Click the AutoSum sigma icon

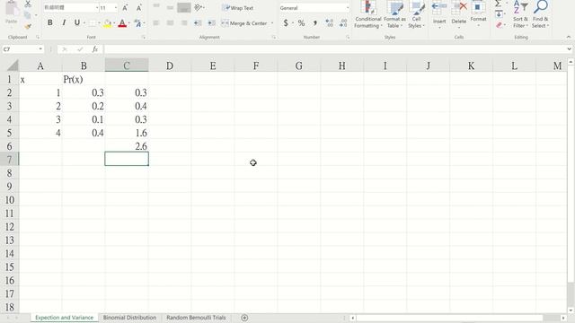click(498, 4)
